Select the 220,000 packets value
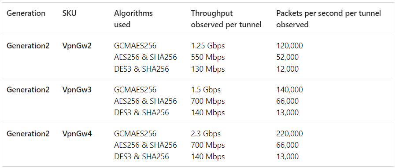The image size is (396, 168). (289, 134)
